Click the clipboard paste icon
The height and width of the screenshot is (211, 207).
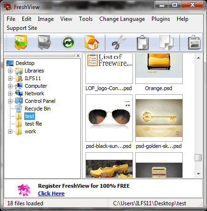(x=142, y=42)
